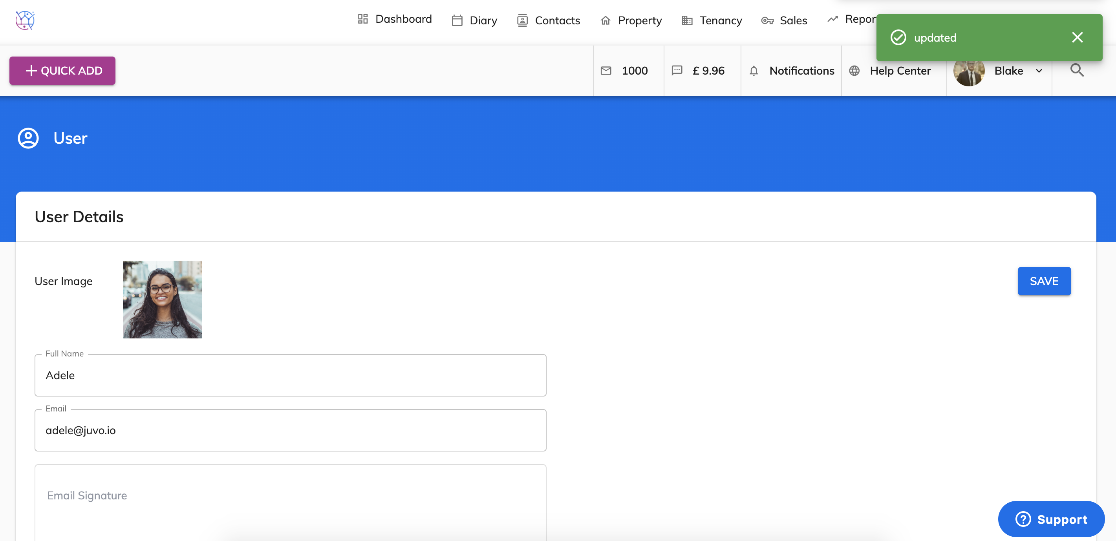Focus the Full Name input field
Viewport: 1116px width, 541px height.
point(290,375)
